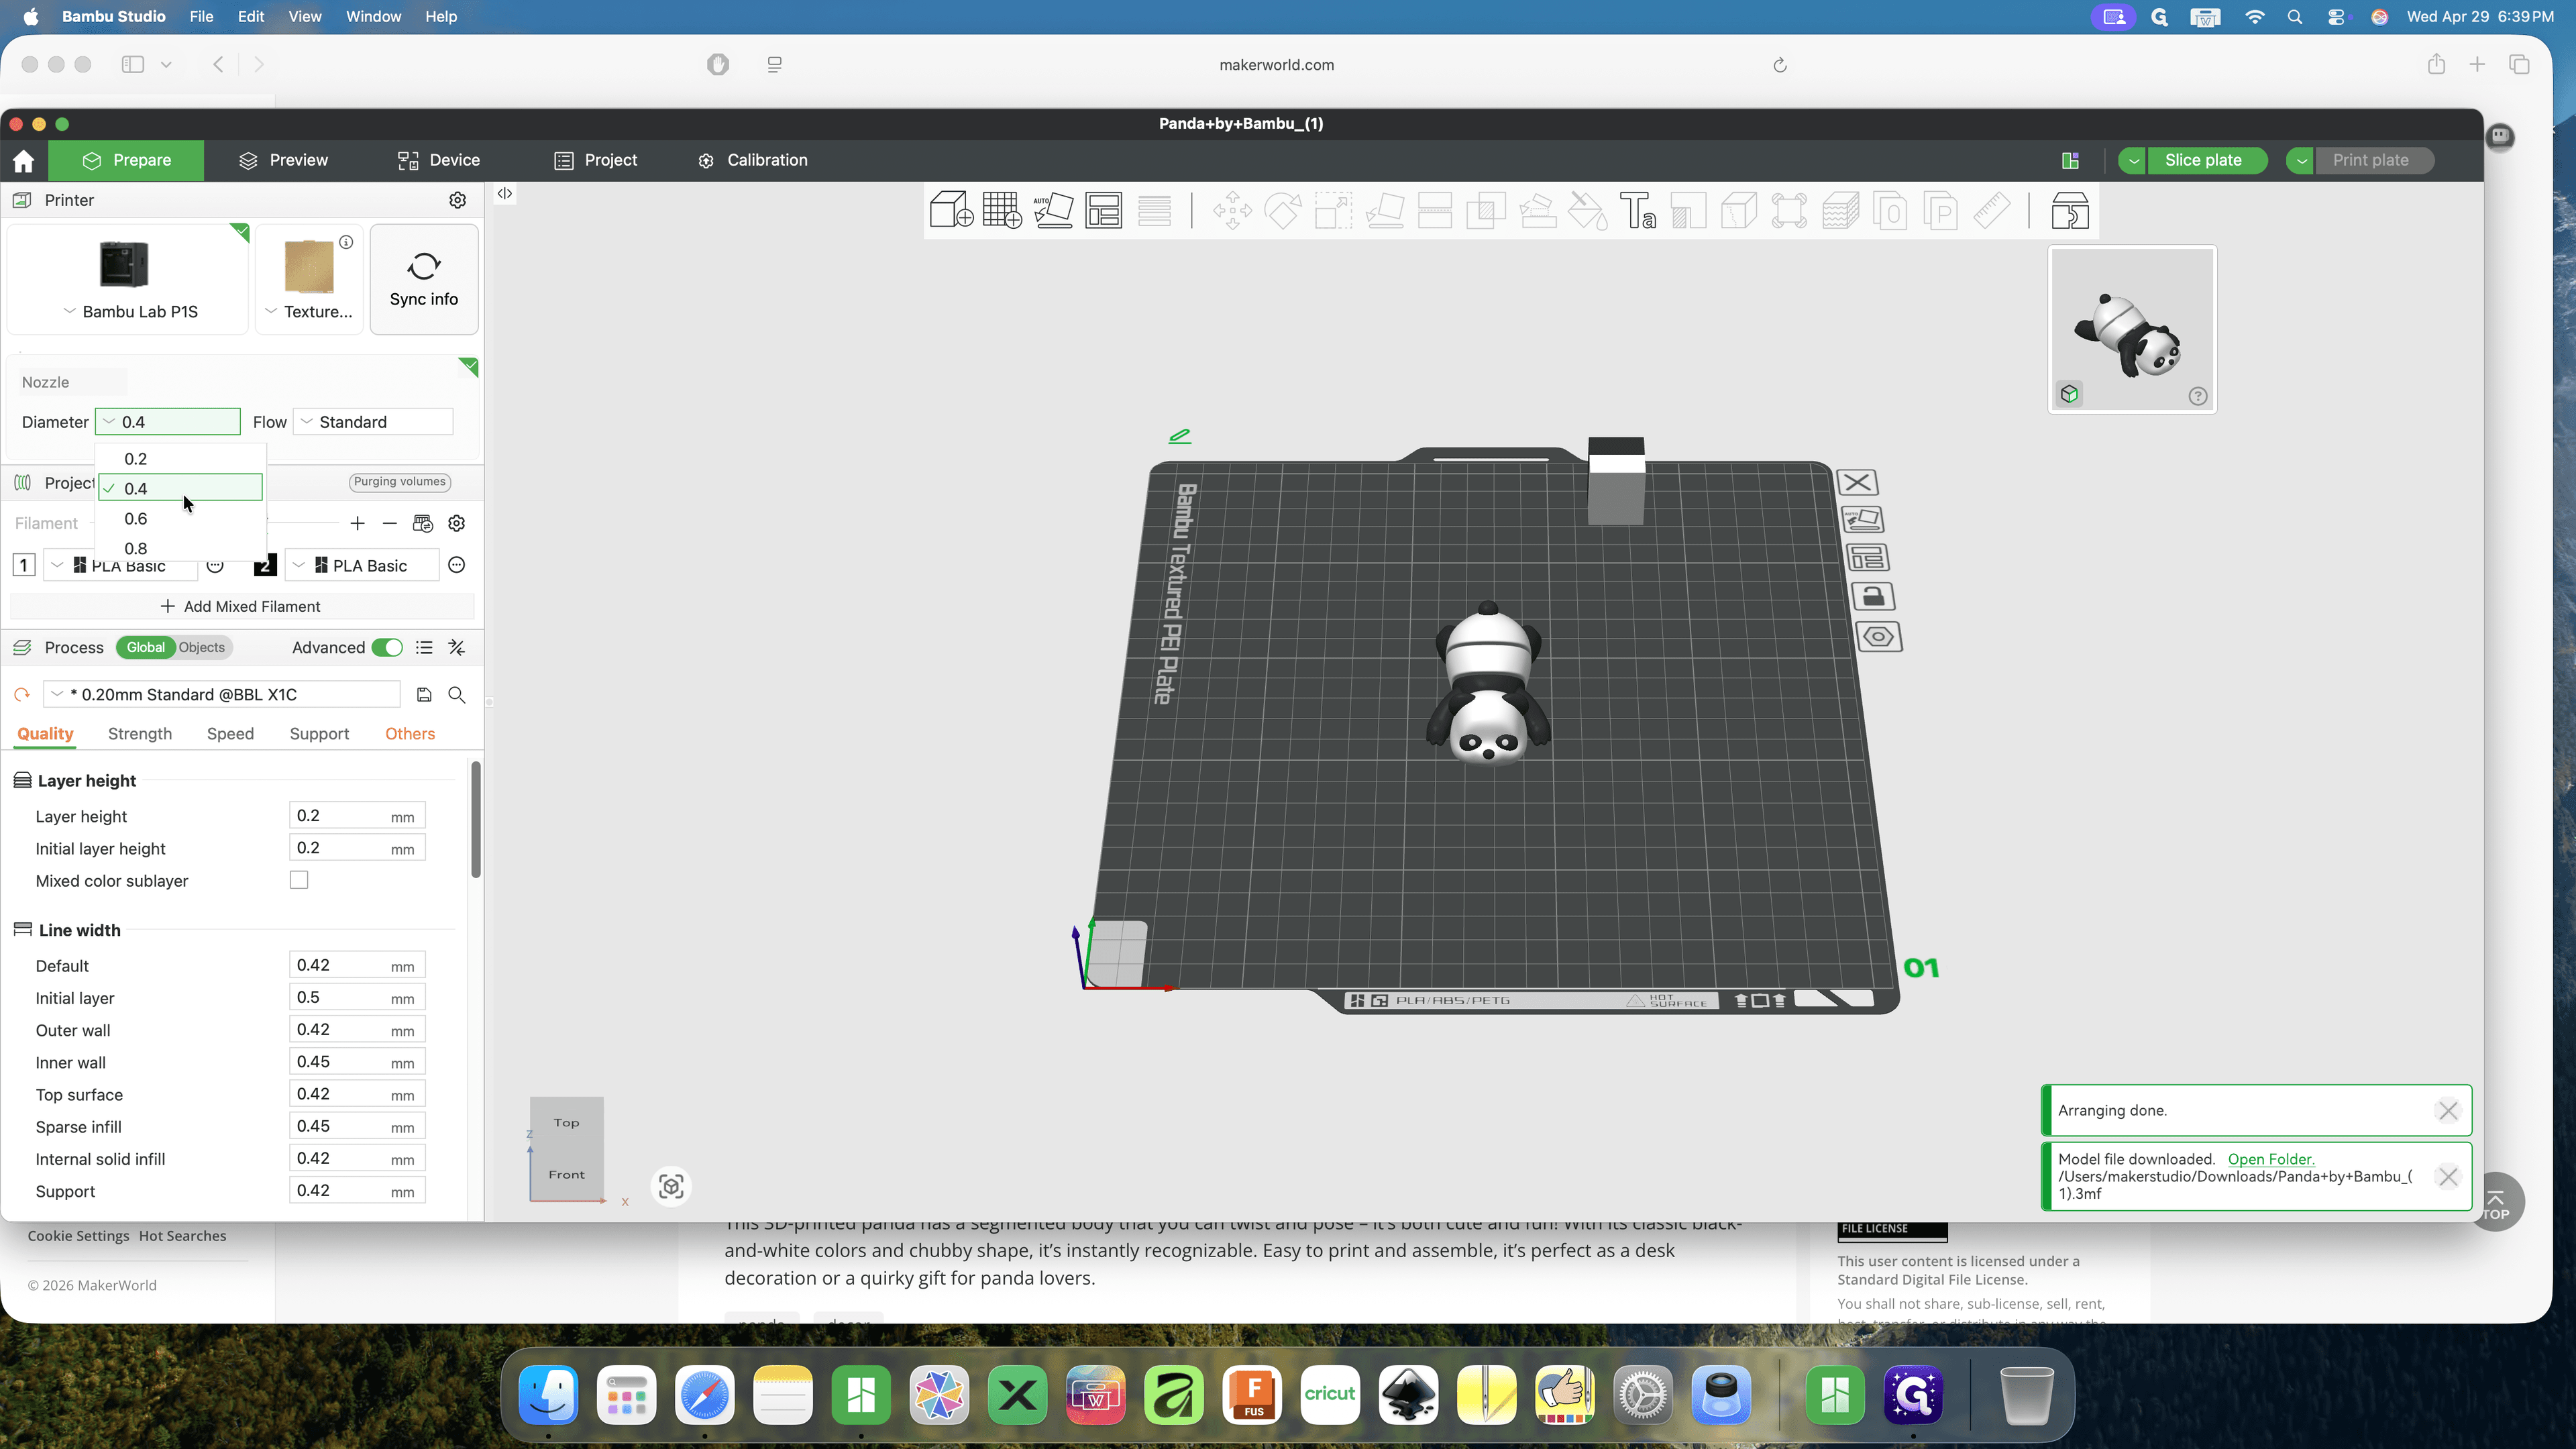Click the Add model cube icon
Image resolution: width=2576 pixels, height=1449 pixels.
coord(951,211)
